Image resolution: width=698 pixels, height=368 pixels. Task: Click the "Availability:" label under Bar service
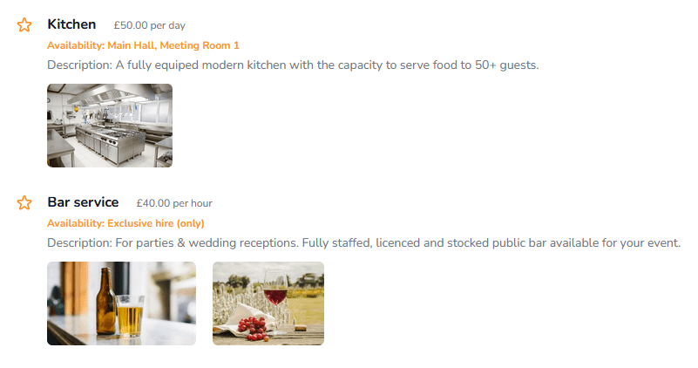pyautogui.click(x=76, y=223)
